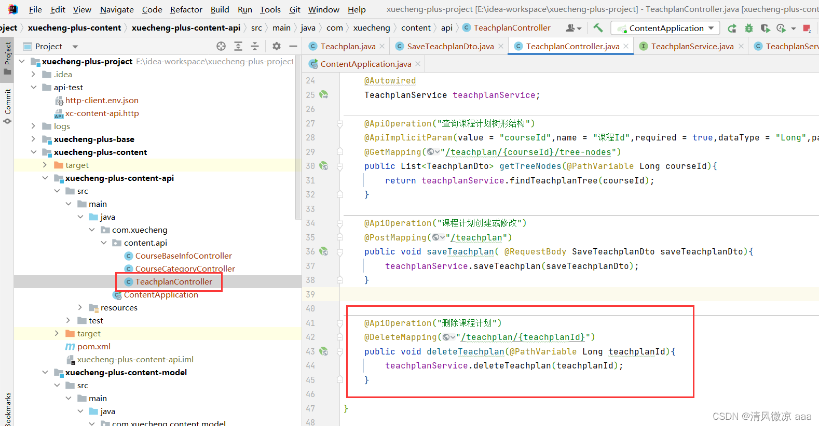Open URL globe dropdown on DeleteMapping line
Image resolution: width=819 pixels, height=426 pixels.
click(x=449, y=337)
